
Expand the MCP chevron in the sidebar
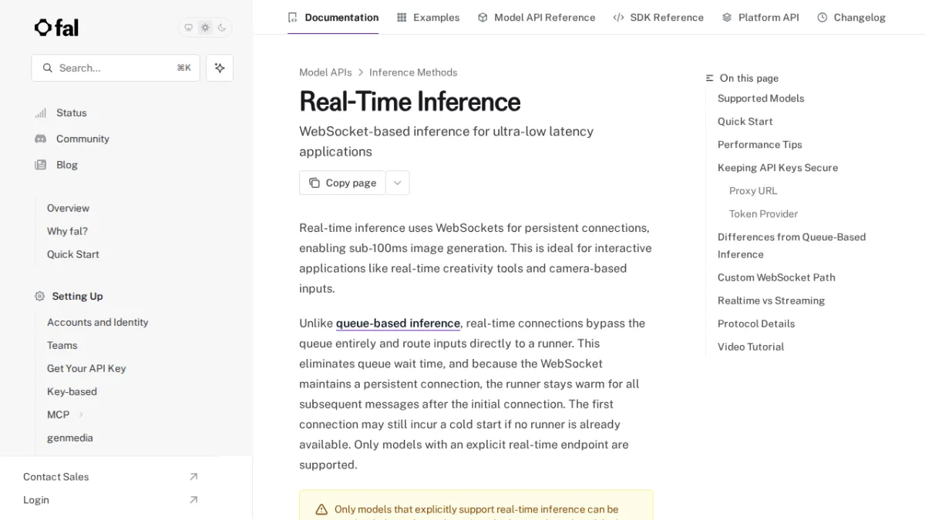coord(81,414)
